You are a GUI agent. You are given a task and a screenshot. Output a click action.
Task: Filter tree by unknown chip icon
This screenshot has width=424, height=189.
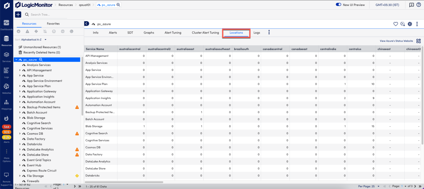pyautogui.click(x=63, y=31)
